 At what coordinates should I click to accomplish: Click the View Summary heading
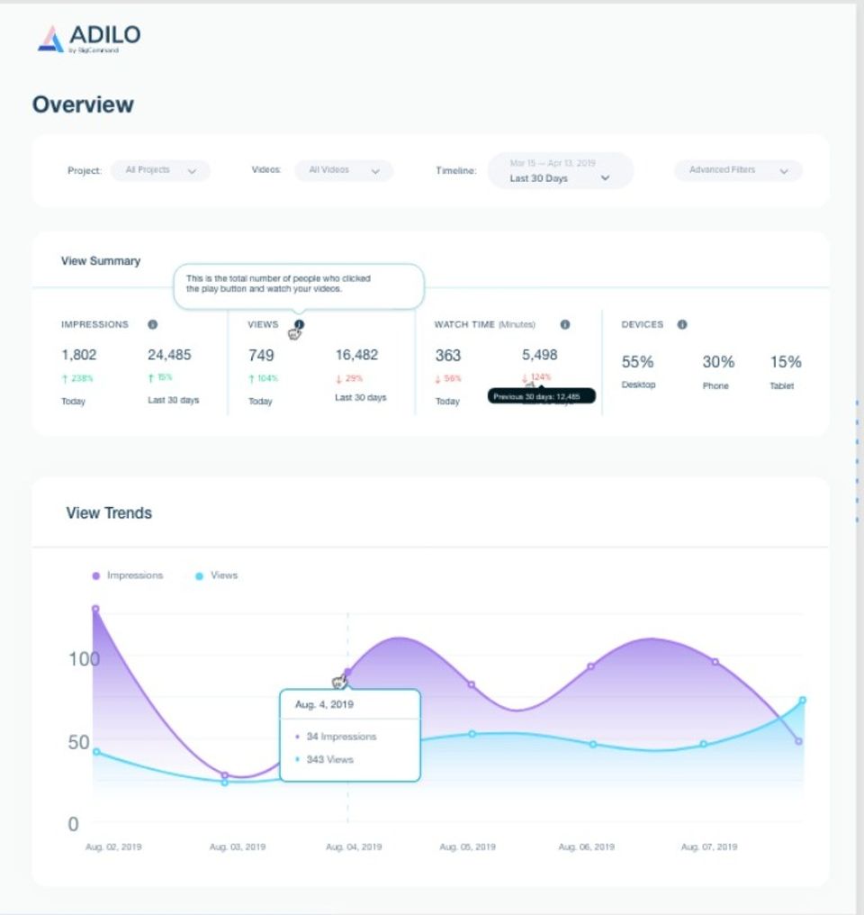[101, 261]
